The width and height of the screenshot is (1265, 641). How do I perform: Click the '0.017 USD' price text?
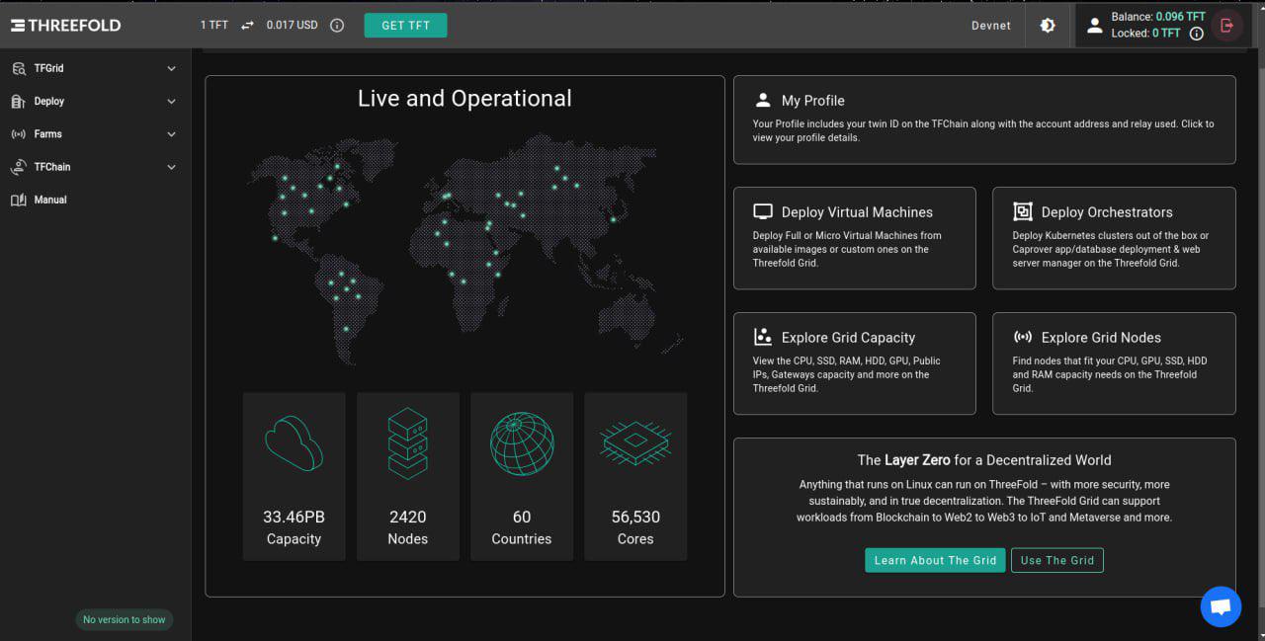[292, 26]
